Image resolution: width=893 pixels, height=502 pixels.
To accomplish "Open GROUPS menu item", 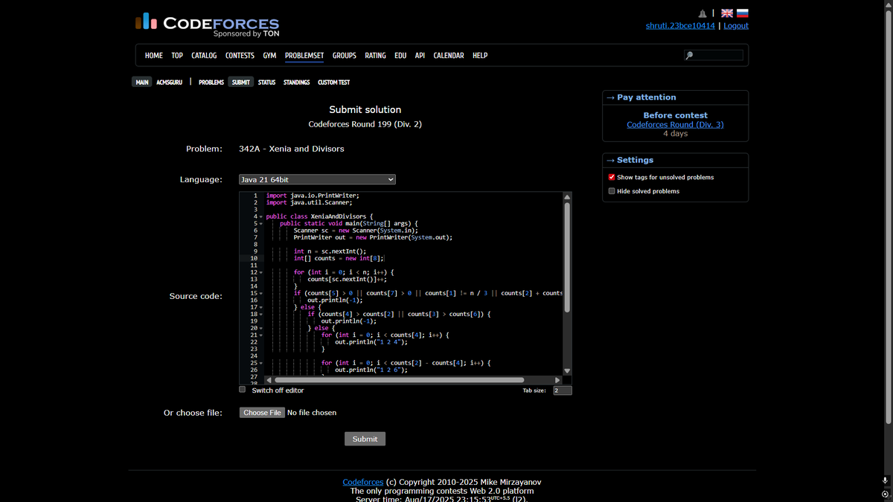I will coord(345,56).
